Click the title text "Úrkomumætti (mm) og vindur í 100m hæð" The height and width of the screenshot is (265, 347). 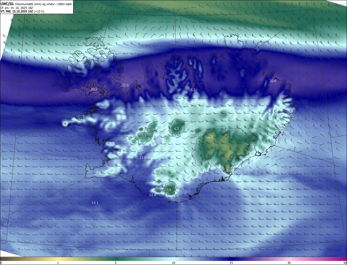click(x=43, y=4)
